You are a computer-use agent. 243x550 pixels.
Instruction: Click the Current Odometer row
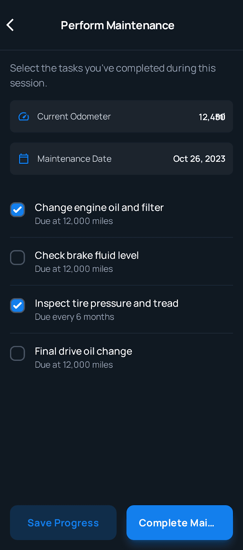click(122, 116)
